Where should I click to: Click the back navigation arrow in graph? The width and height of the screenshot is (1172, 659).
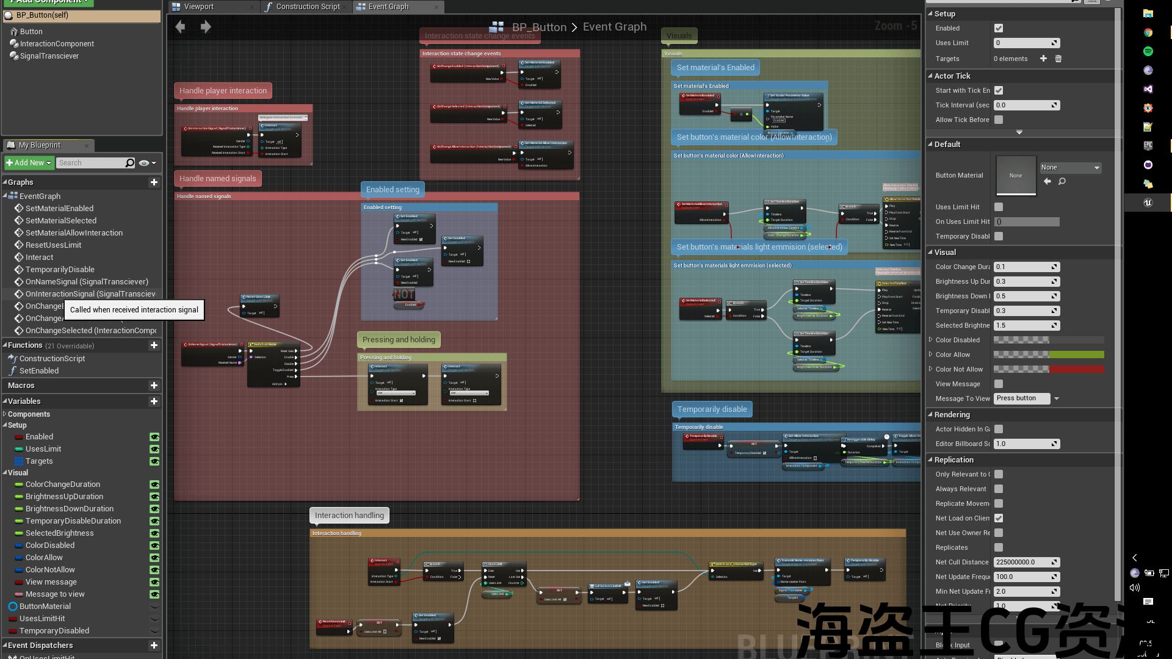[x=180, y=27]
